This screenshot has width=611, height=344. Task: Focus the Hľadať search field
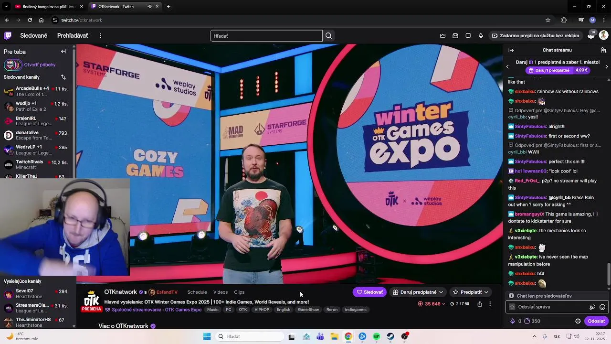click(266, 36)
